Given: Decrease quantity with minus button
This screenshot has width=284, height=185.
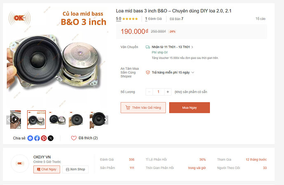Looking at the screenshot, I should pos(149,92).
